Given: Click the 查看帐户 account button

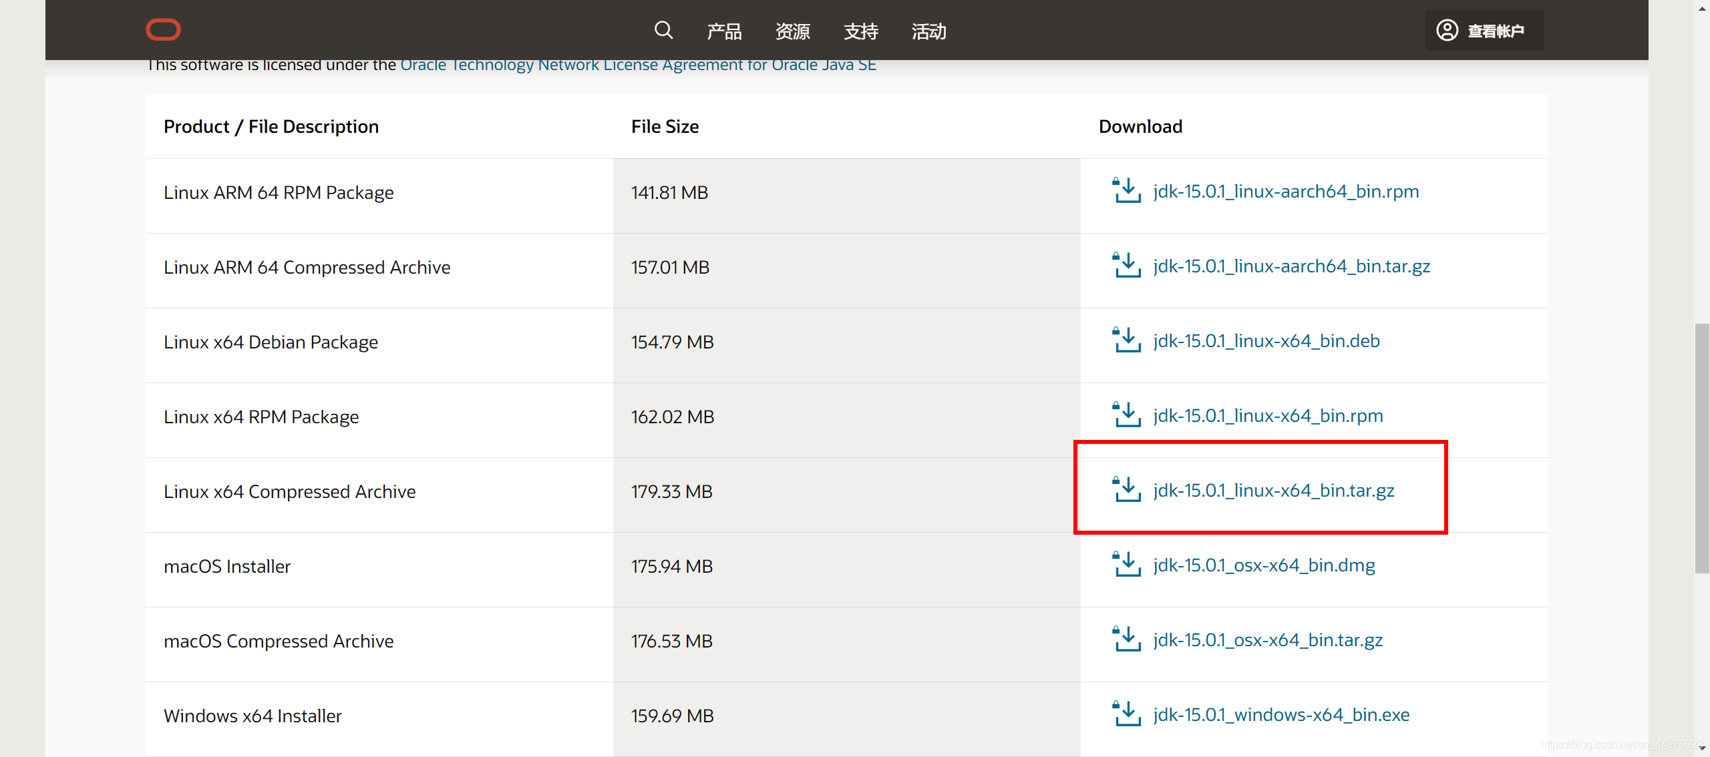Looking at the screenshot, I should (x=1484, y=30).
